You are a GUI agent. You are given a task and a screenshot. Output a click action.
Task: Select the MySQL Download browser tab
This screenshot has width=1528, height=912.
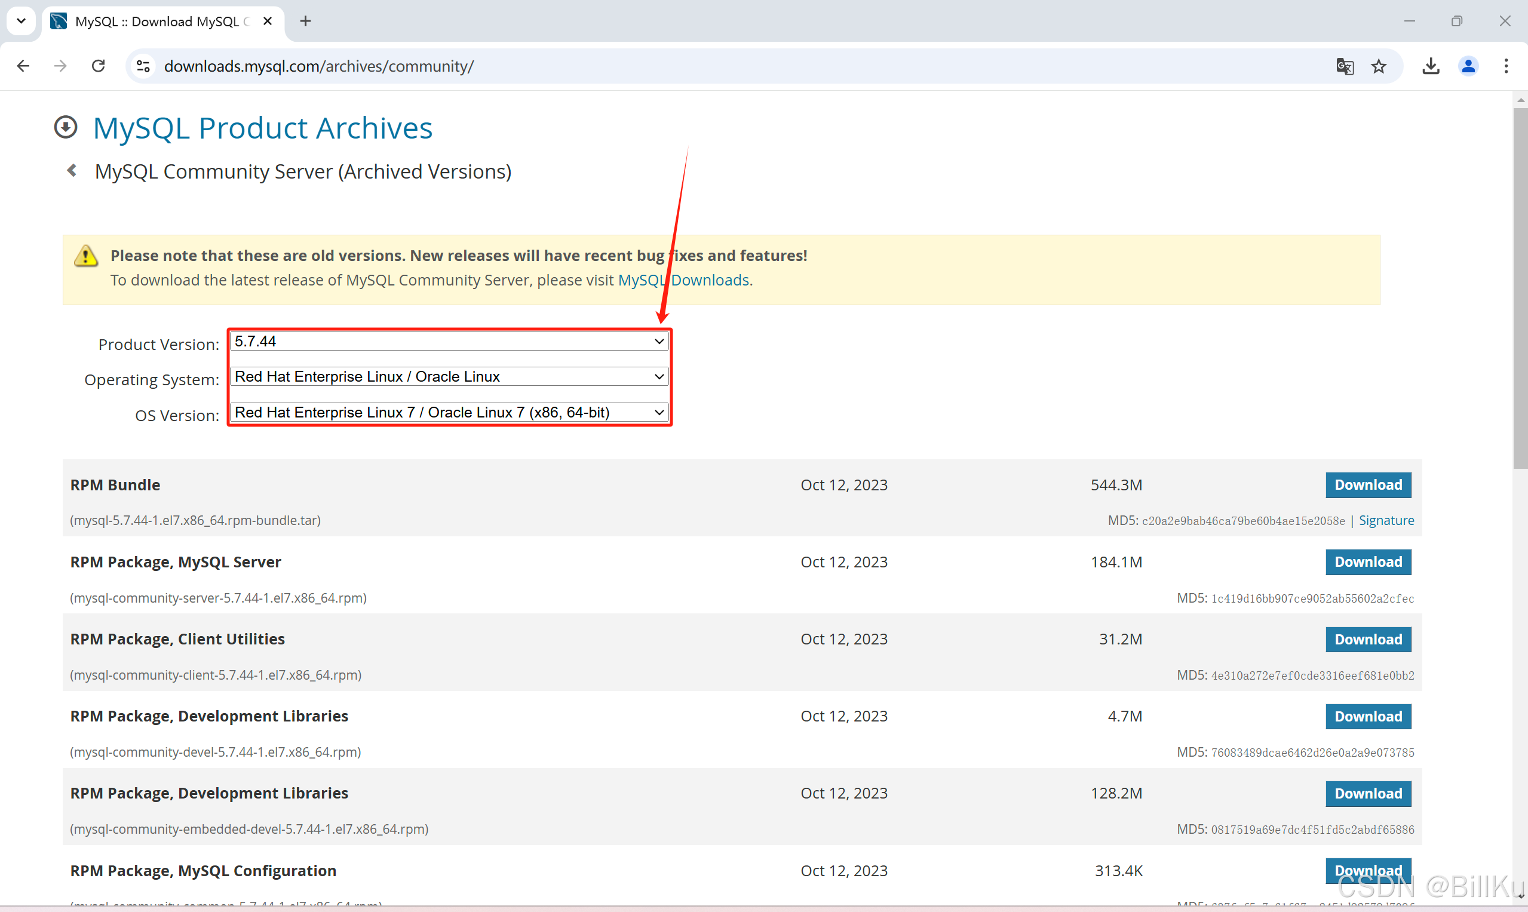coord(163,22)
